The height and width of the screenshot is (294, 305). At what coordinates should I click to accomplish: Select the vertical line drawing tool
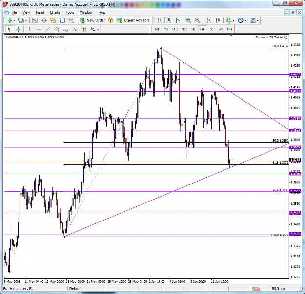tap(29, 29)
